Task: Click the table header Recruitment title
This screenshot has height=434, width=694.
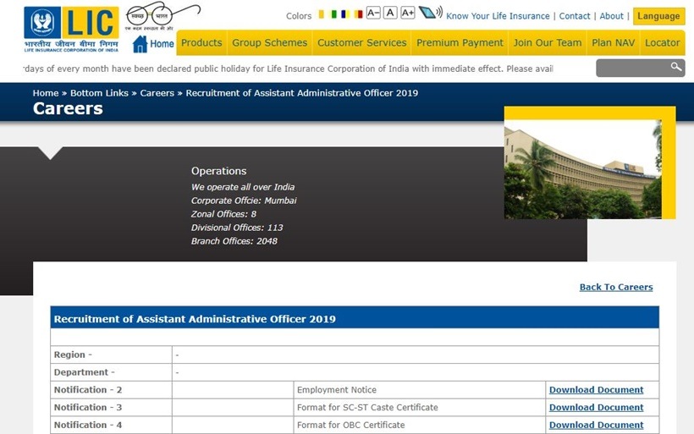Action: point(195,319)
